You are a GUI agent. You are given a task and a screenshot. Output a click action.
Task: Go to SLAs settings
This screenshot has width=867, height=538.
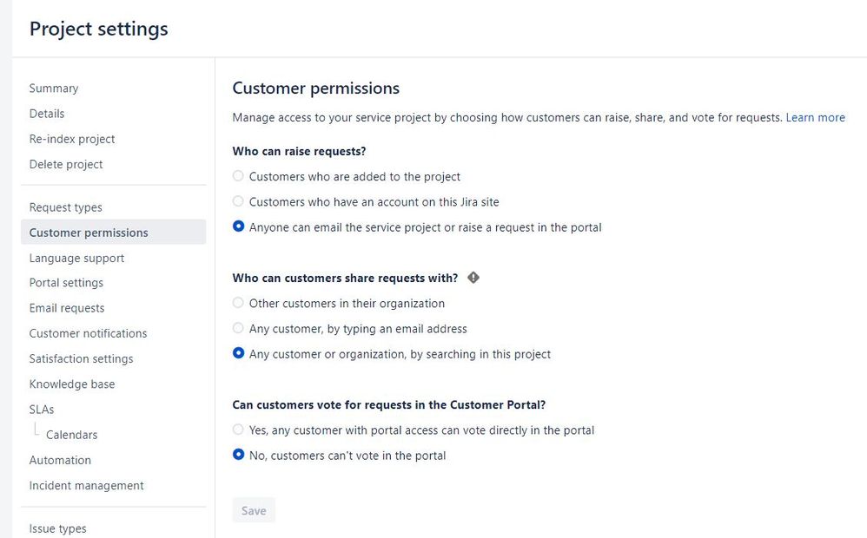click(x=42, y=410)
